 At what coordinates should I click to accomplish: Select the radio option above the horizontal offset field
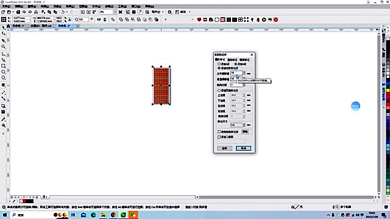pos(219,68)
